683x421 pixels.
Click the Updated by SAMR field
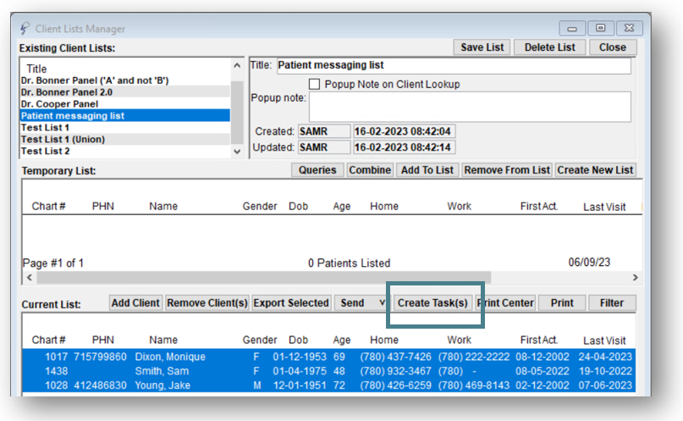tap(324, 147)
